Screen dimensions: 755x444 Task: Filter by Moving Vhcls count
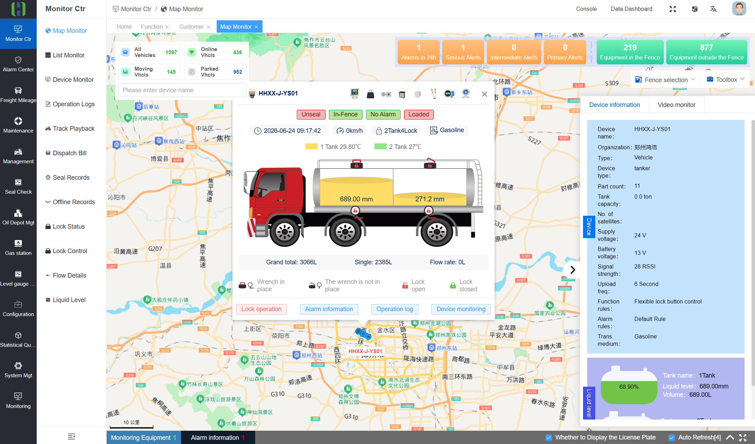point(149,72)
